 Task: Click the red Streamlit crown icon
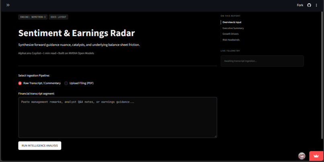[316, 156]
